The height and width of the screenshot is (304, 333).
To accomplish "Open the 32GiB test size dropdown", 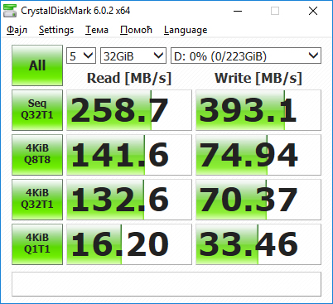I will click(x=133, y=55).
